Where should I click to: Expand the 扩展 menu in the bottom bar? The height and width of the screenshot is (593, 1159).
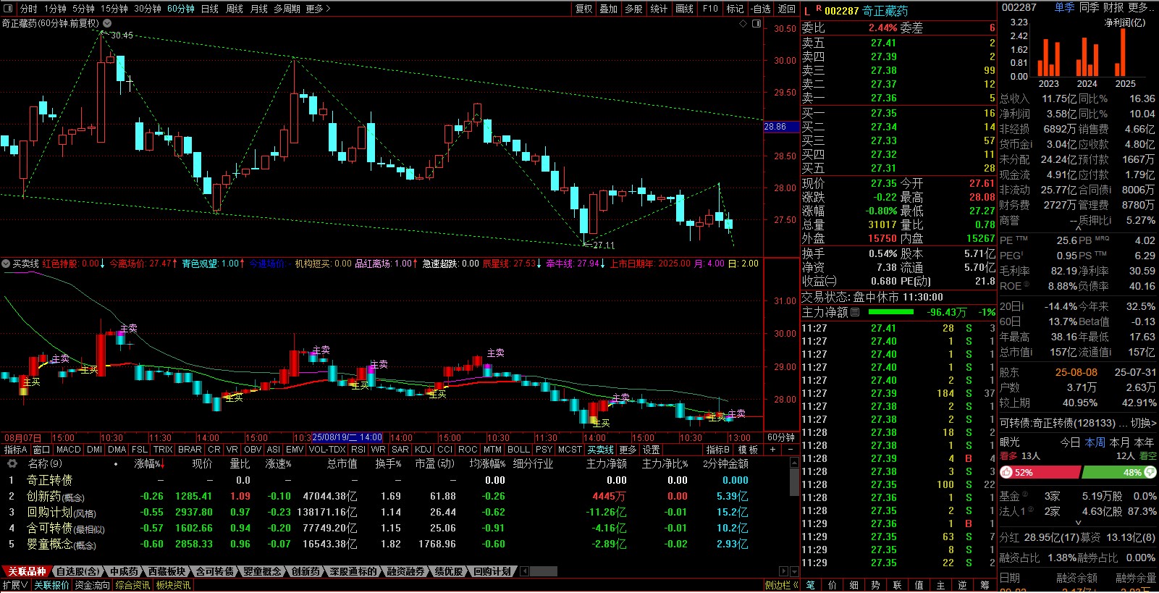click(15, 585)
